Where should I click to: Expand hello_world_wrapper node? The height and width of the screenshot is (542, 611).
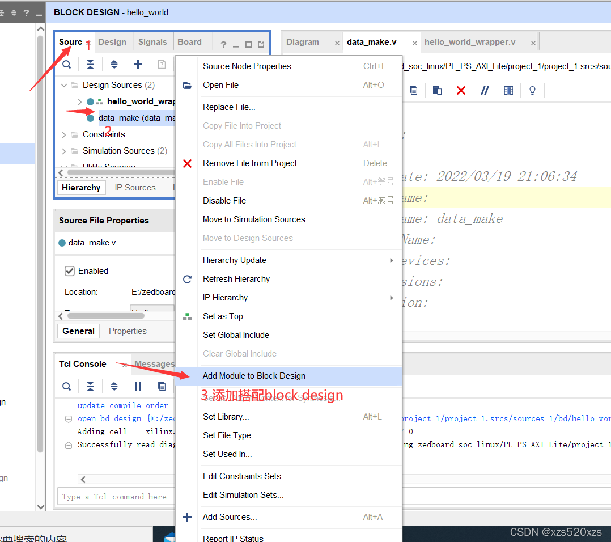tap(79, 101)
